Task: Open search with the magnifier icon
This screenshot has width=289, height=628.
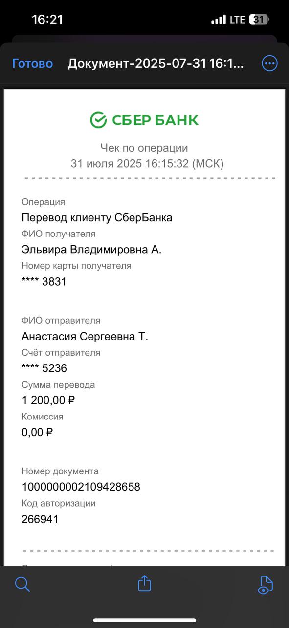Action: [22, 584]
